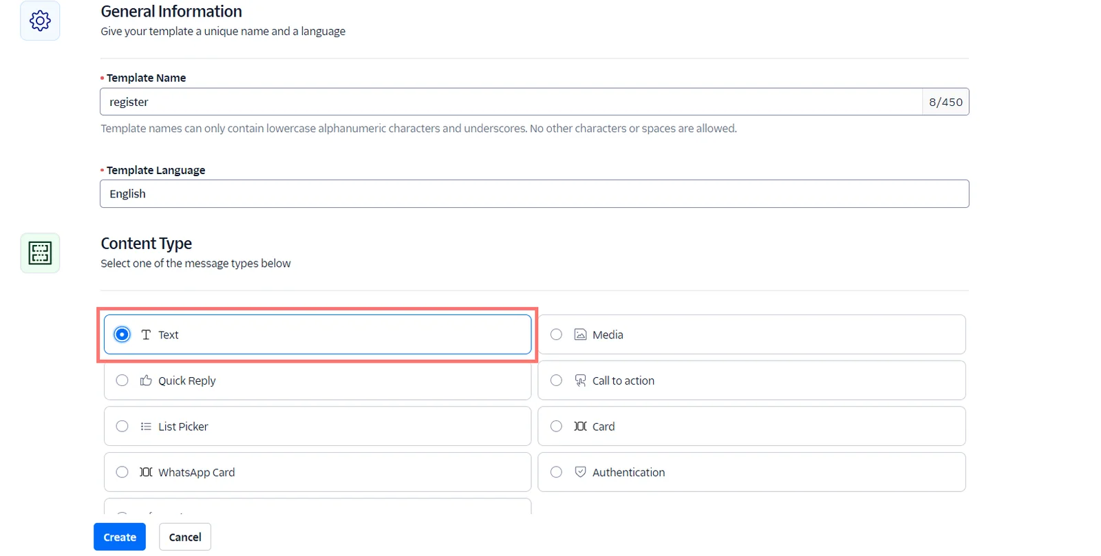Click the Content Type heading

coord(146,244)
